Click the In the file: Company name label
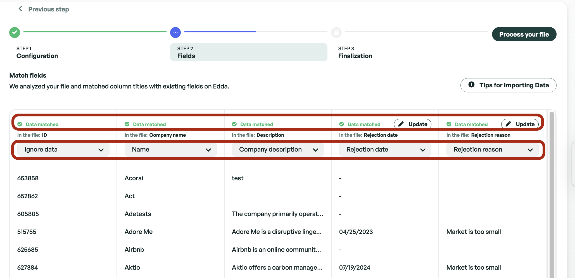This screenshot has height=278, width=575. pyautogui.click(x=155, y=135)
